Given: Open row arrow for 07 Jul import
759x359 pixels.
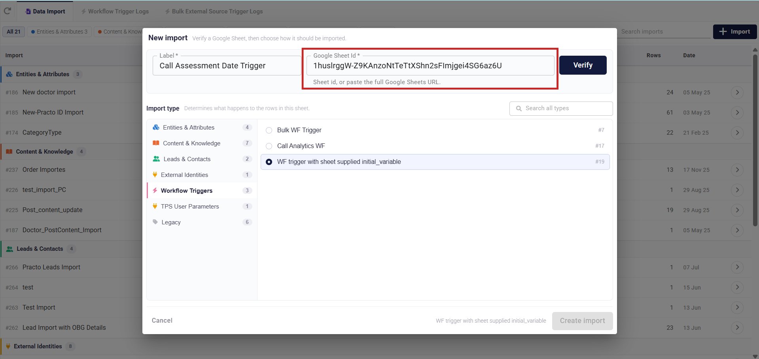Looking at the screenshot, I should coord(737,267).
